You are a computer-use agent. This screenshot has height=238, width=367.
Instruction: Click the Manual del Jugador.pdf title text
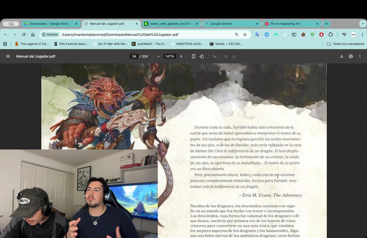35,56
